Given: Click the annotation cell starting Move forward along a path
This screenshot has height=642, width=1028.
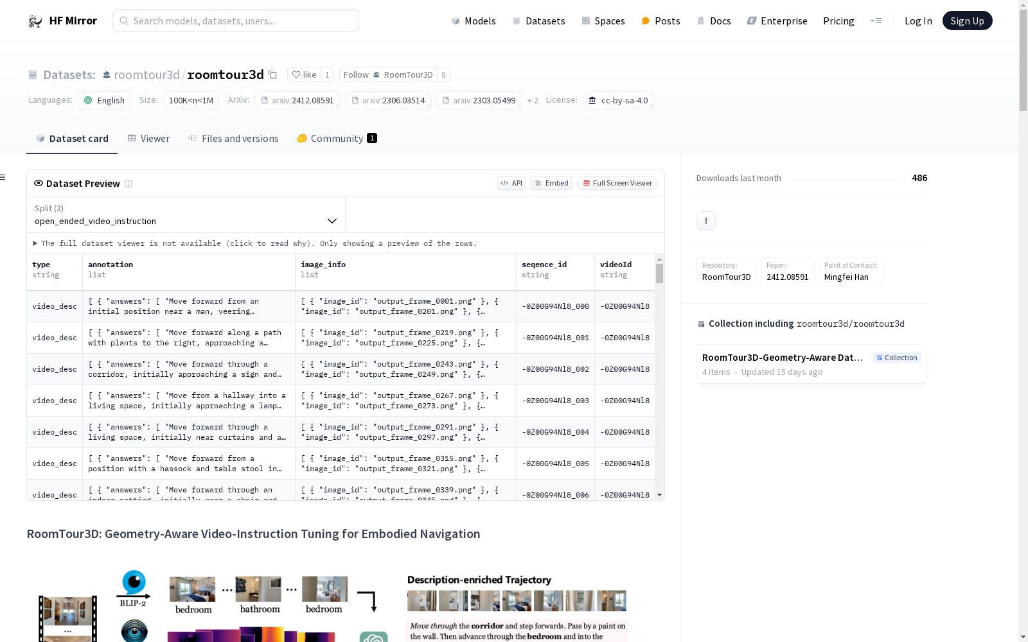Looking at the screenshot, I should click(x=189, y=338).
